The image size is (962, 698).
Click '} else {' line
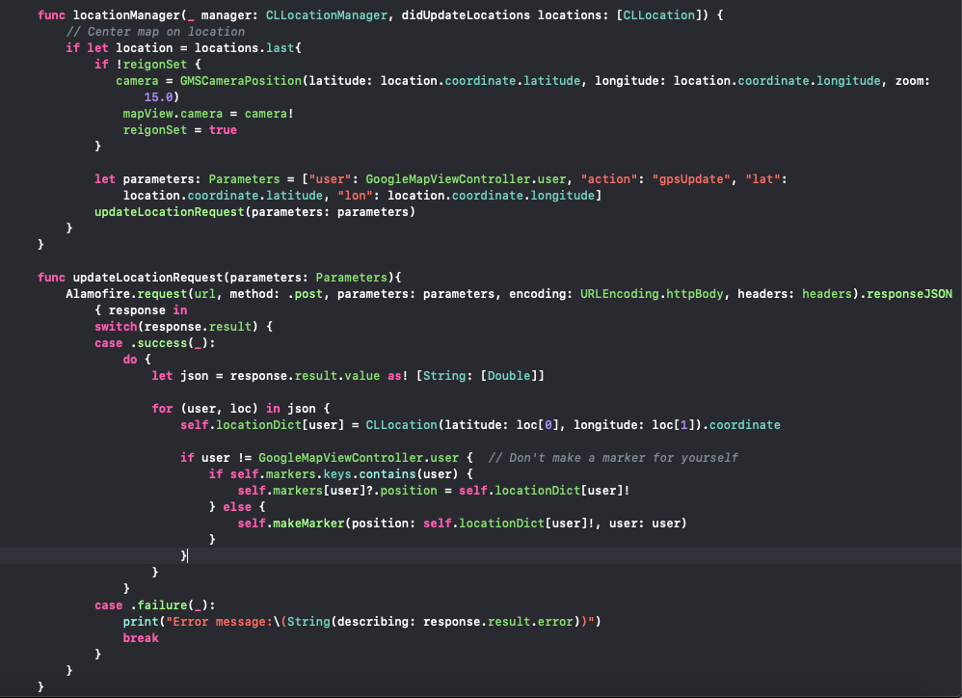click(x=237, y=507)
